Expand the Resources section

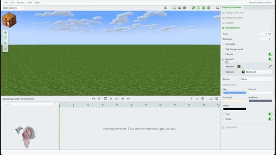pyautogui.click(x=247, y=127)
